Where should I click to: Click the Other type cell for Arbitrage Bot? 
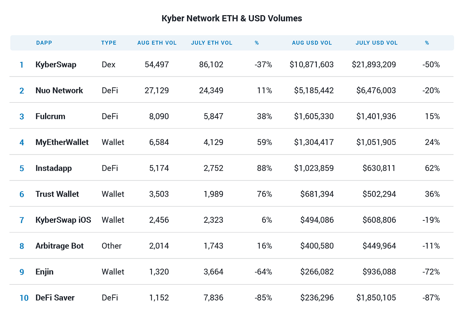coord(112,246)
